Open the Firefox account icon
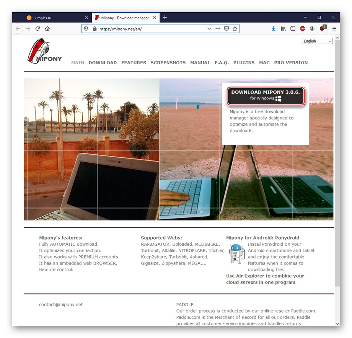This screenshot has width=352, height=338. click(312, 29)
